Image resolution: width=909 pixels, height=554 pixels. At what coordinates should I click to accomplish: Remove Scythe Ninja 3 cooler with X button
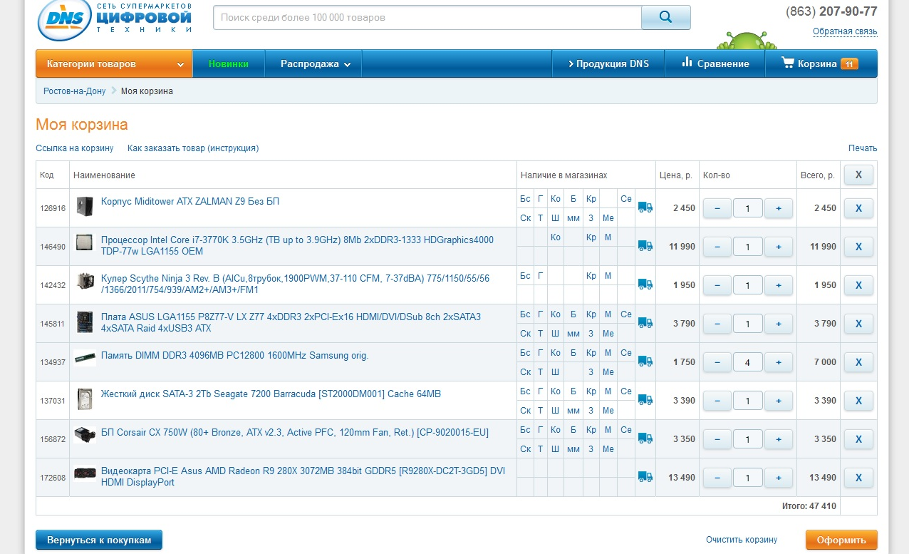(858, 285)
